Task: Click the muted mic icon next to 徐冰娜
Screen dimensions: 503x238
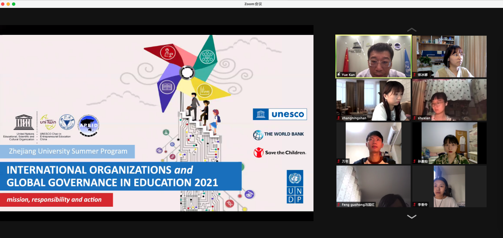Action: coord(414,74)
